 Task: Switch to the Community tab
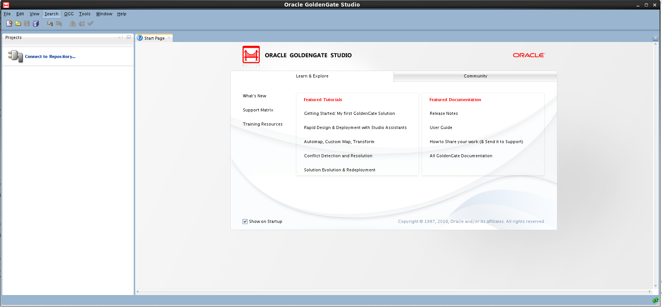point(475,76)
